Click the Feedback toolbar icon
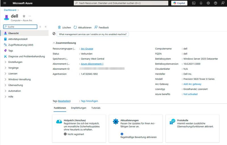Image resolution: width=227 pixels, height=145 pixels. pos(96,27)
